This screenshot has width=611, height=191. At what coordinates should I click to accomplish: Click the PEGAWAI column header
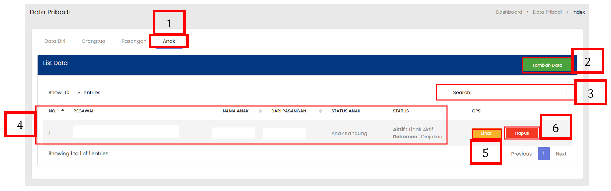tap(83, 111)
